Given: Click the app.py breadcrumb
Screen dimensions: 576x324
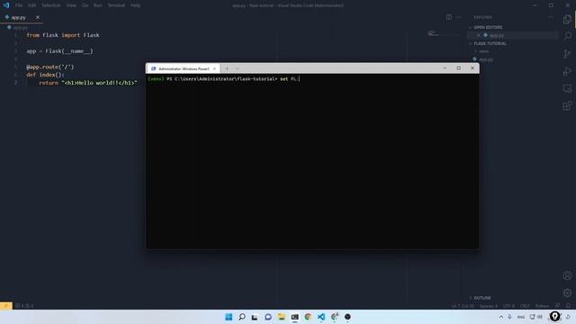Looking at the screenshot, I should tap(17, 28).
